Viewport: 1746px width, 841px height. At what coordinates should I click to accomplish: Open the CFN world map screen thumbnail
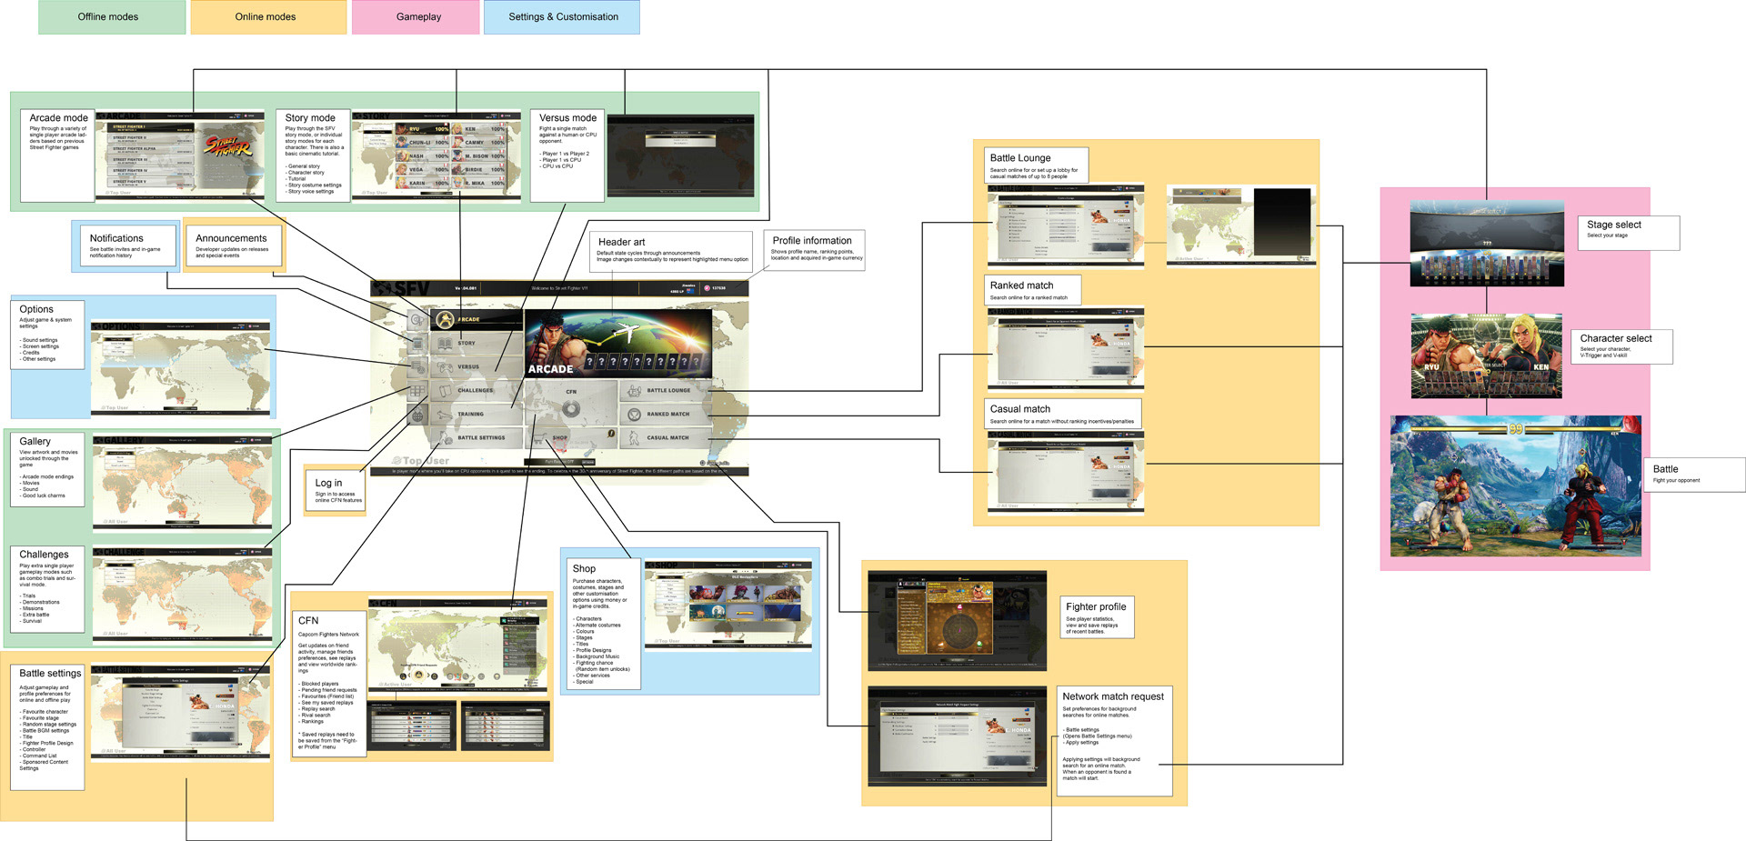point(459,645)
